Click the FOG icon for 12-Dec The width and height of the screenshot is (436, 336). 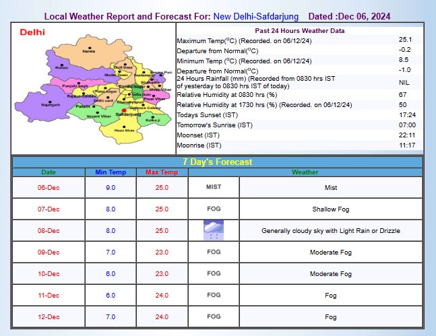213,316
